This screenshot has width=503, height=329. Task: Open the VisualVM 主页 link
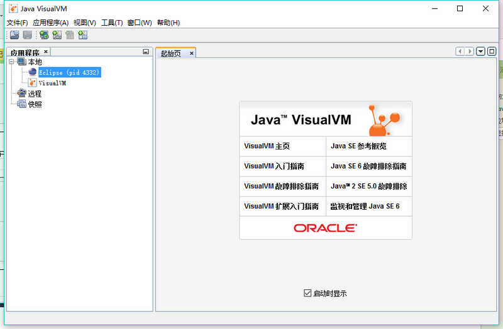point(267,146)
